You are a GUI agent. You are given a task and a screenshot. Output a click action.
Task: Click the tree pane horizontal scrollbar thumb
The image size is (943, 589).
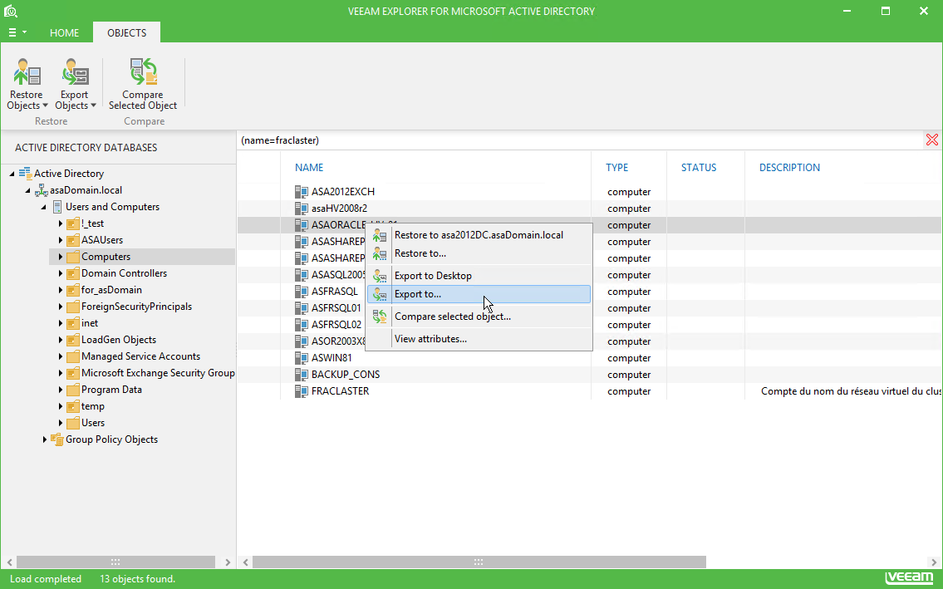pyautogui.click(x=115, y=562)
